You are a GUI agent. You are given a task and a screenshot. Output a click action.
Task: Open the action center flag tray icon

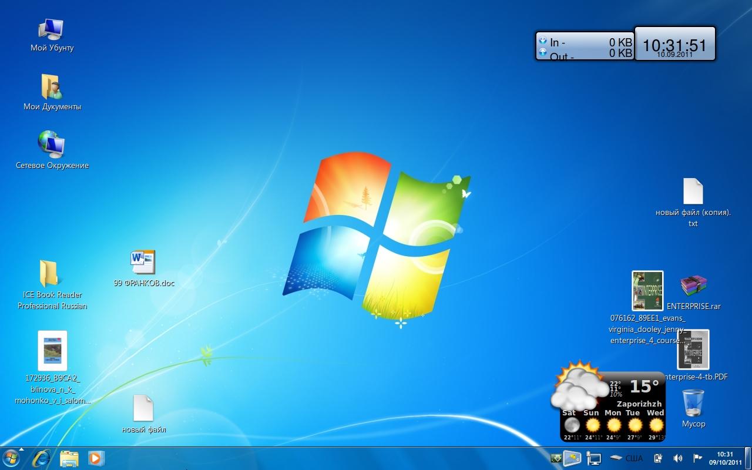point(697,458)
